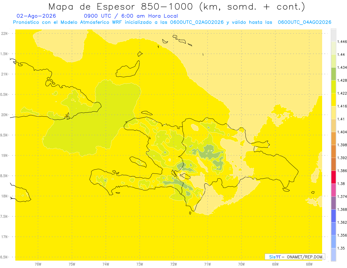Click the time text '0900 UTC / 6:00 am Hora Local'
The image size is (347, 268).
131,16
